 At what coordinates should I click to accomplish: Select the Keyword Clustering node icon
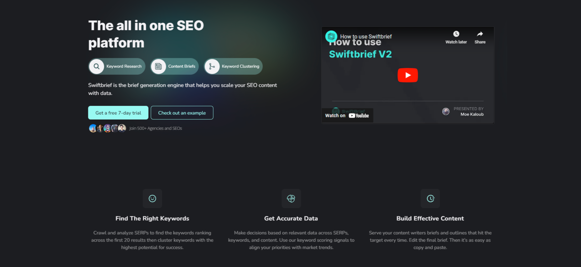tap(212, 66)
